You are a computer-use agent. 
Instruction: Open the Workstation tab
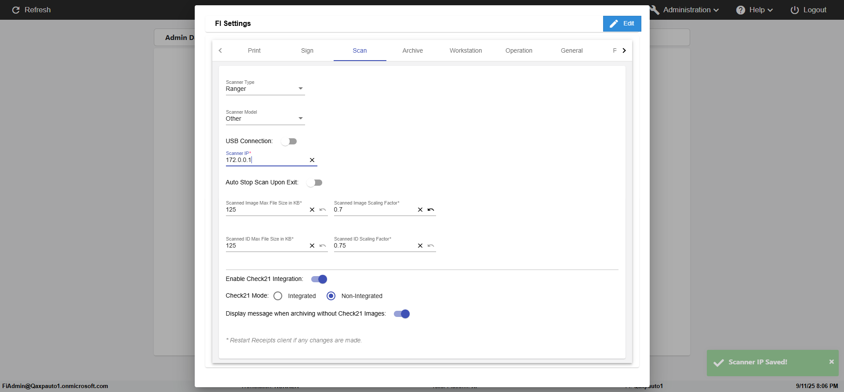click(x=466, y=50)
